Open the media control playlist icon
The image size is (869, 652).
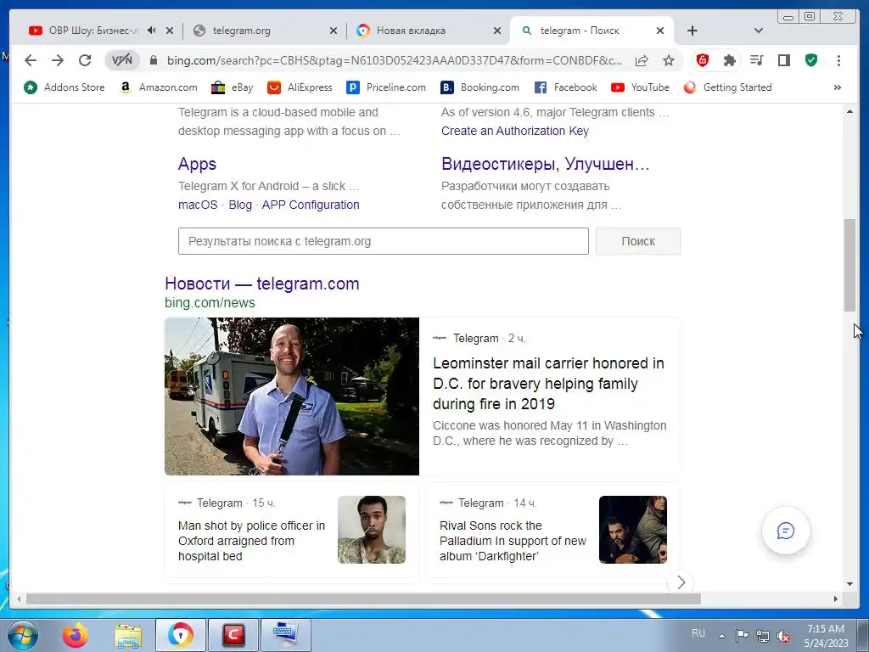(756, 60)
